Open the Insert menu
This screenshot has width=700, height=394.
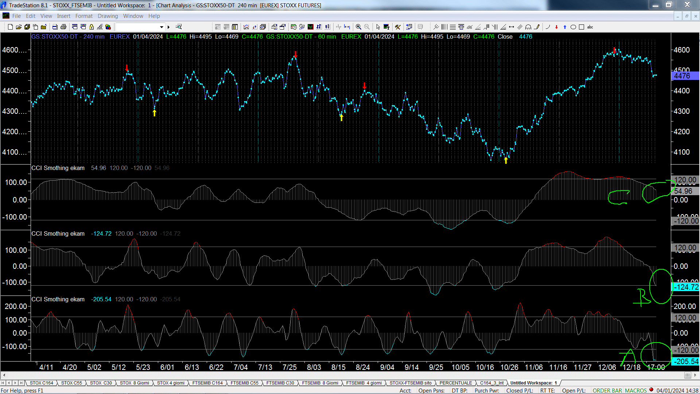(x=63, y=16)
